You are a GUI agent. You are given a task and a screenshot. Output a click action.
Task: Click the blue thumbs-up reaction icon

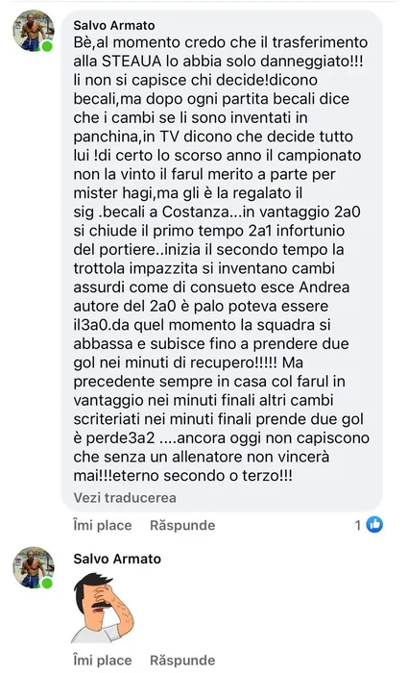(x=374, y=525)
